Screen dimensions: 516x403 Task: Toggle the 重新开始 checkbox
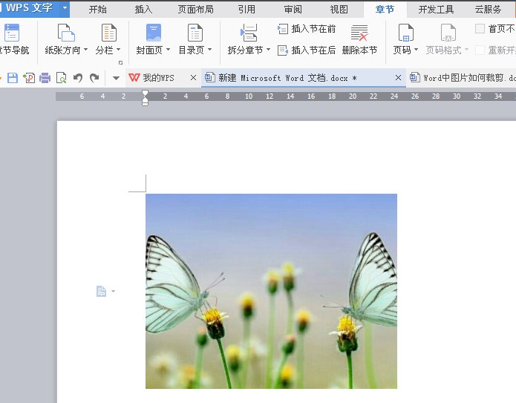480,50
